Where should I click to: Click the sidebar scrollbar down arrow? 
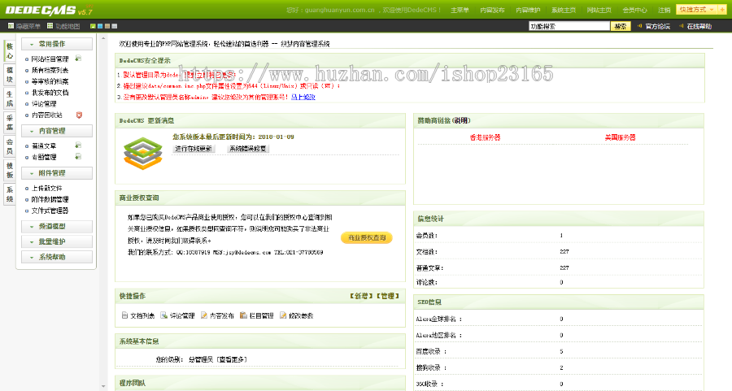tap(103, 386)
